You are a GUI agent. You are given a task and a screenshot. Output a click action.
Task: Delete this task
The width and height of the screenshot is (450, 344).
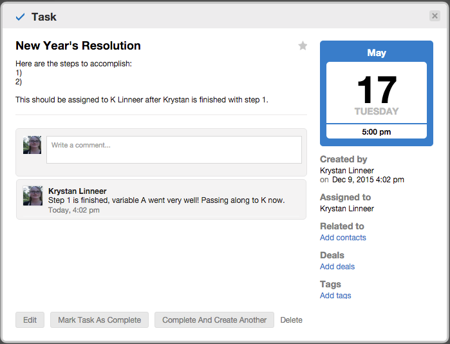[291, 320]
